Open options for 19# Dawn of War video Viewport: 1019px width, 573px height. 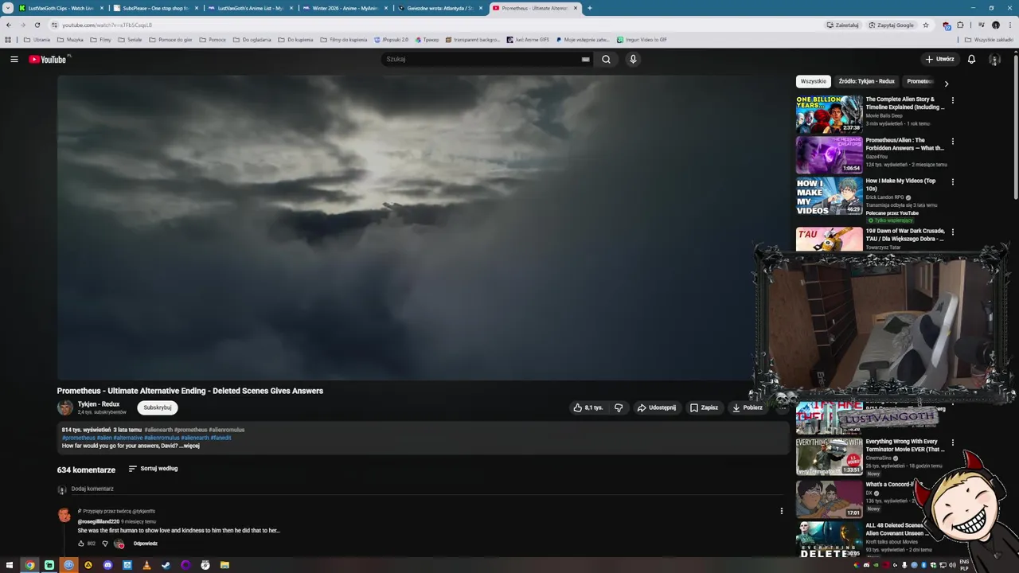coord(952,232)
